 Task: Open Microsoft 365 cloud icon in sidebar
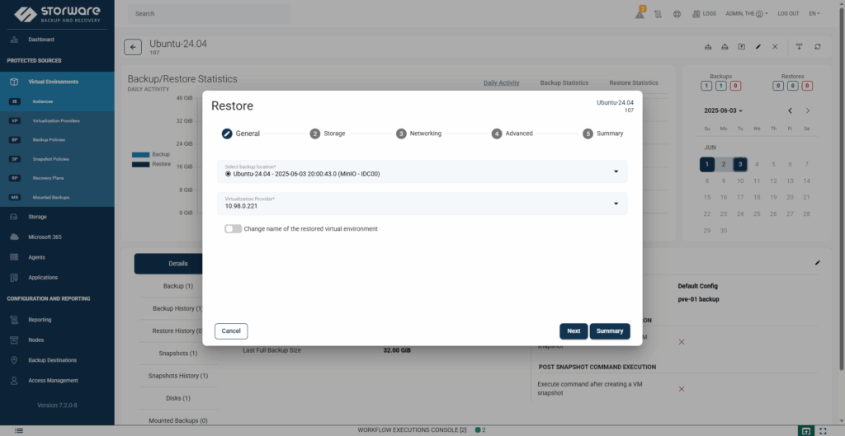tap(14, 237)
